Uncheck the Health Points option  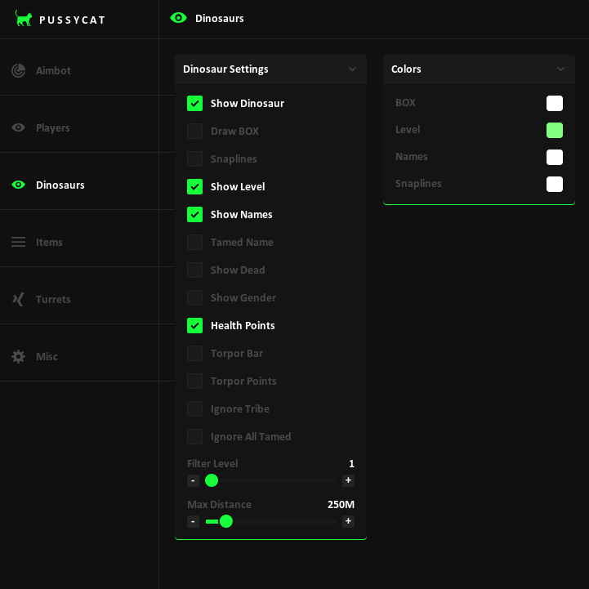(194, 326)
